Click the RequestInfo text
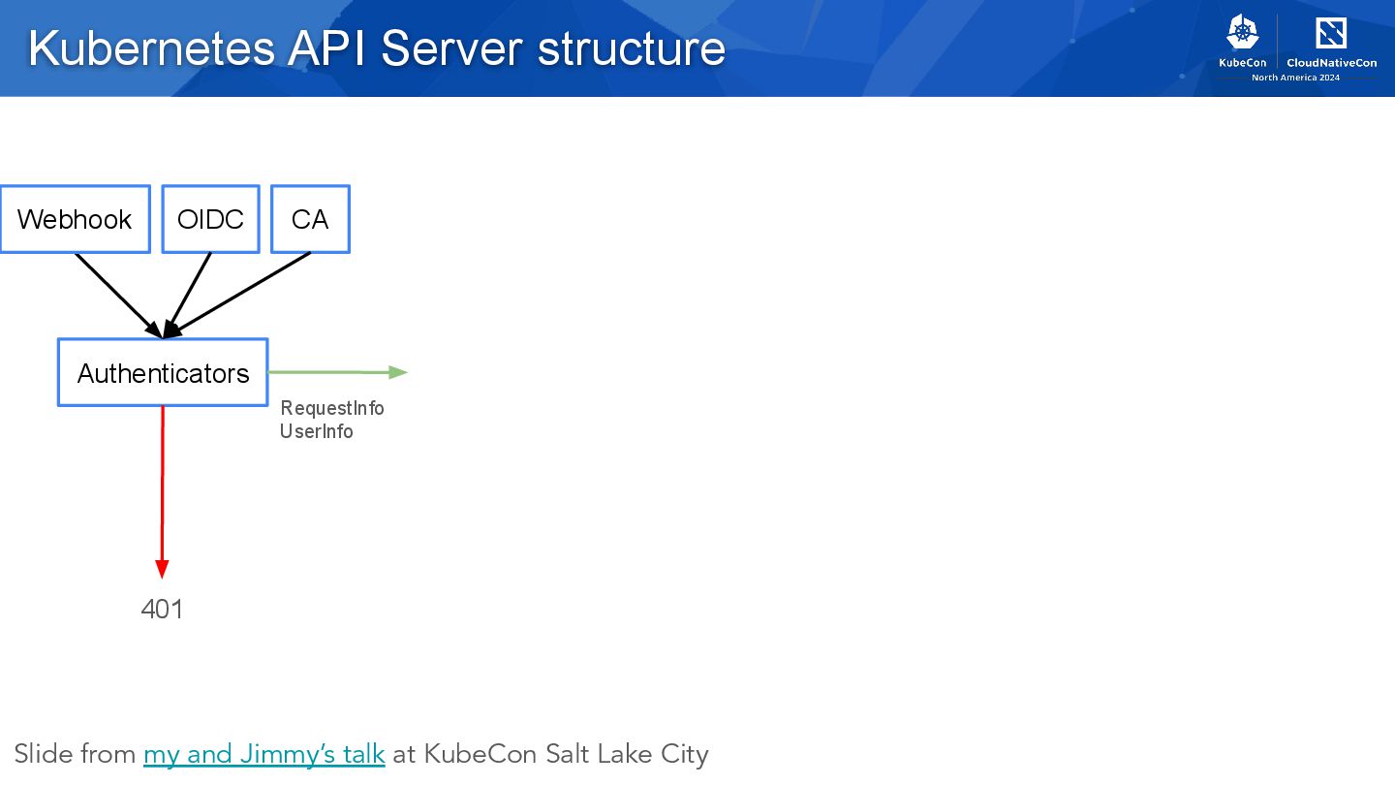The width and height of the screenshot is (1395, 785). click(332, 408)
